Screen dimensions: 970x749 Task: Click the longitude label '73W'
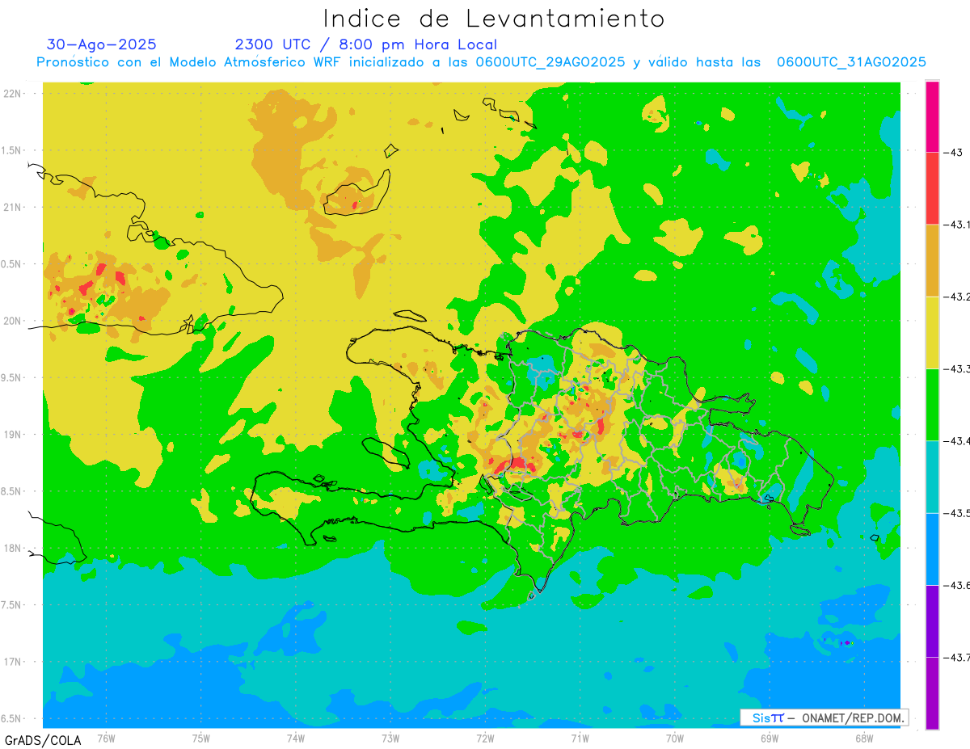click(x=390, y=738)
